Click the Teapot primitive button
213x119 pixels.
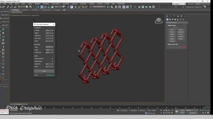pos(172,39)
